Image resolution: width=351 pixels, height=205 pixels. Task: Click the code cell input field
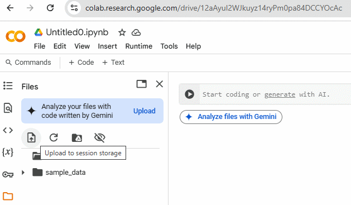pyautogui.click(x=275, y=94)
